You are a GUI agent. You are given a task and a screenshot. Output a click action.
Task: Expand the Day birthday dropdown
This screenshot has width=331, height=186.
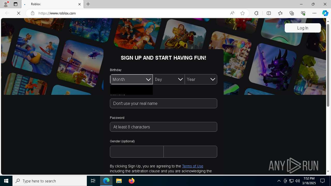pos(169,79)
